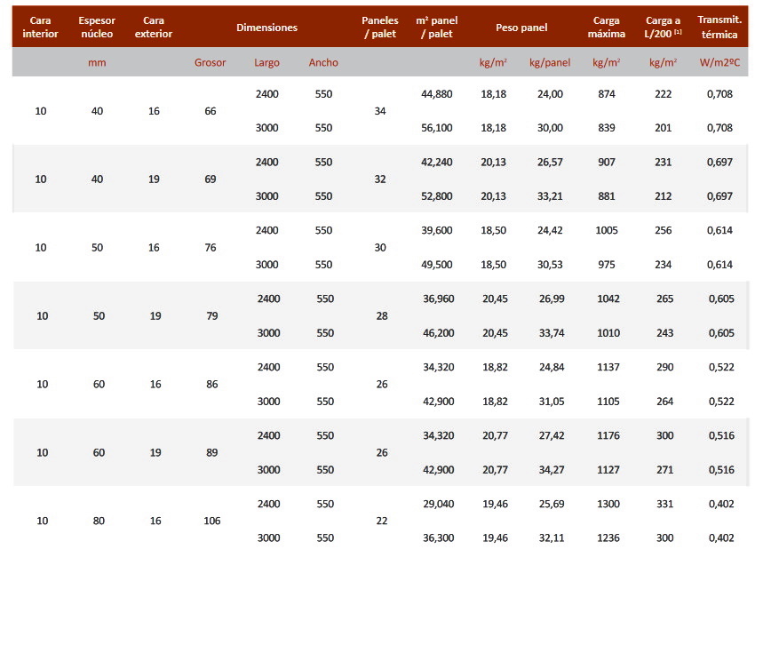Click the maximum load value 1300

click(x=608, y=504)
